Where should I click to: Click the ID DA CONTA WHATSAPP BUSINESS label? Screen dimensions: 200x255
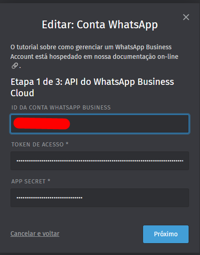tap(61, 108)
